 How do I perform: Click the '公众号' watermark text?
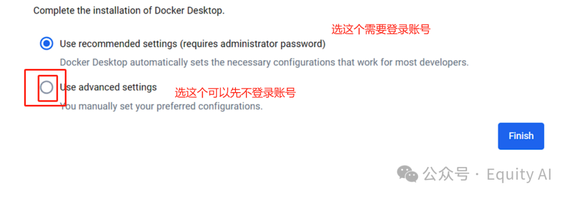click(446, 174)
